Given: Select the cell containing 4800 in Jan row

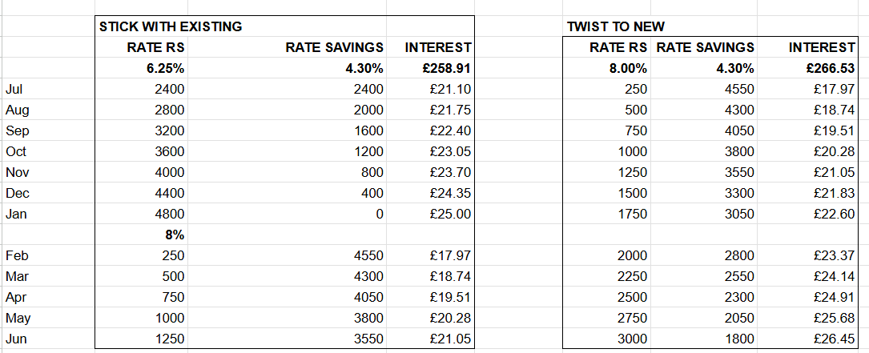Looking at the screenshot, I should (141, 214).
